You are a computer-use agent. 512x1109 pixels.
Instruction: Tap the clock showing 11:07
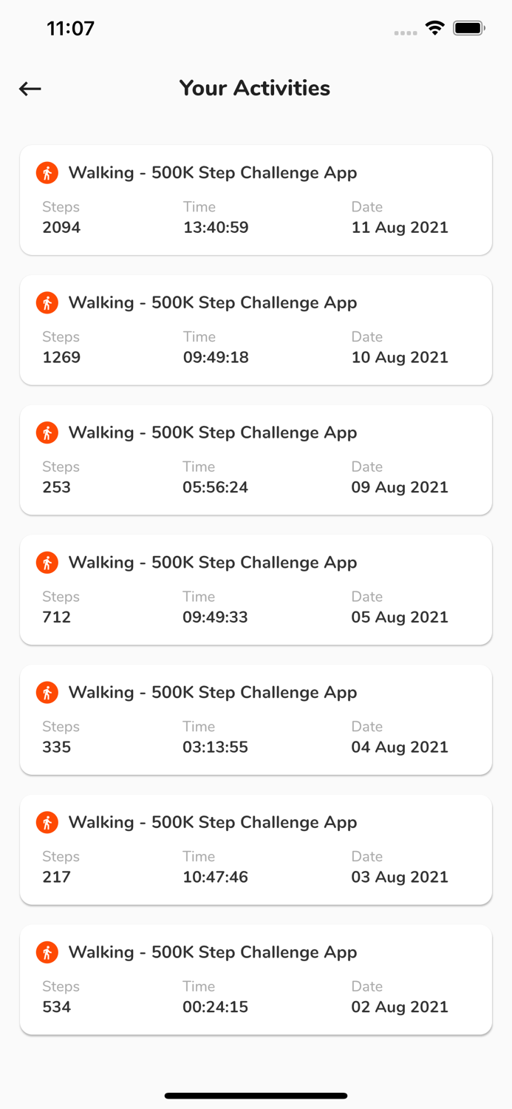pos(71,27)
